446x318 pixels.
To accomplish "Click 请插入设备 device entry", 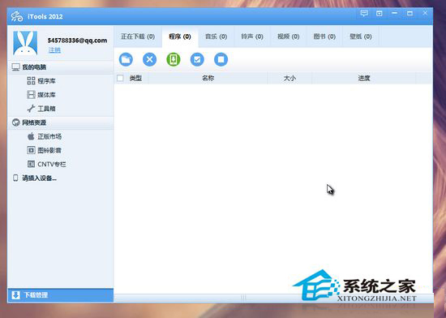I will (x=35, y=178).
